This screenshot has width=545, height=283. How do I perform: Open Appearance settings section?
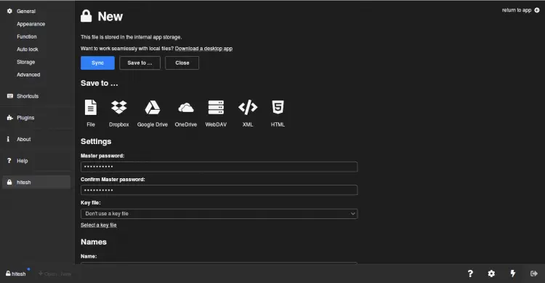(31, 24)
